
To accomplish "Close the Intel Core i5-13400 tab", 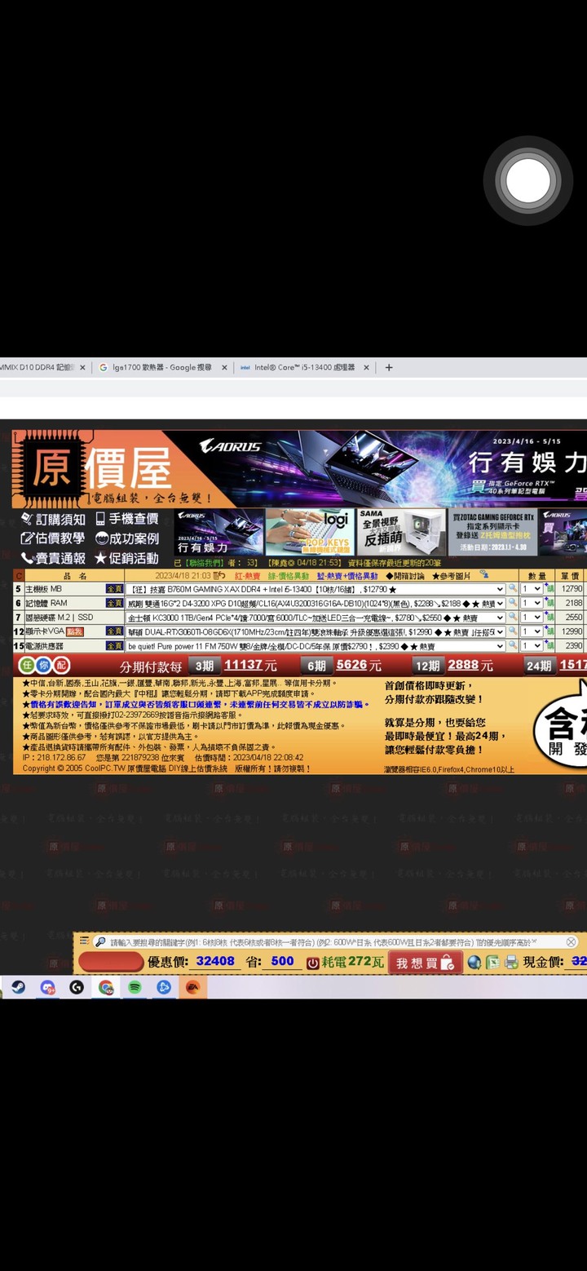I will tap(366, 368).
